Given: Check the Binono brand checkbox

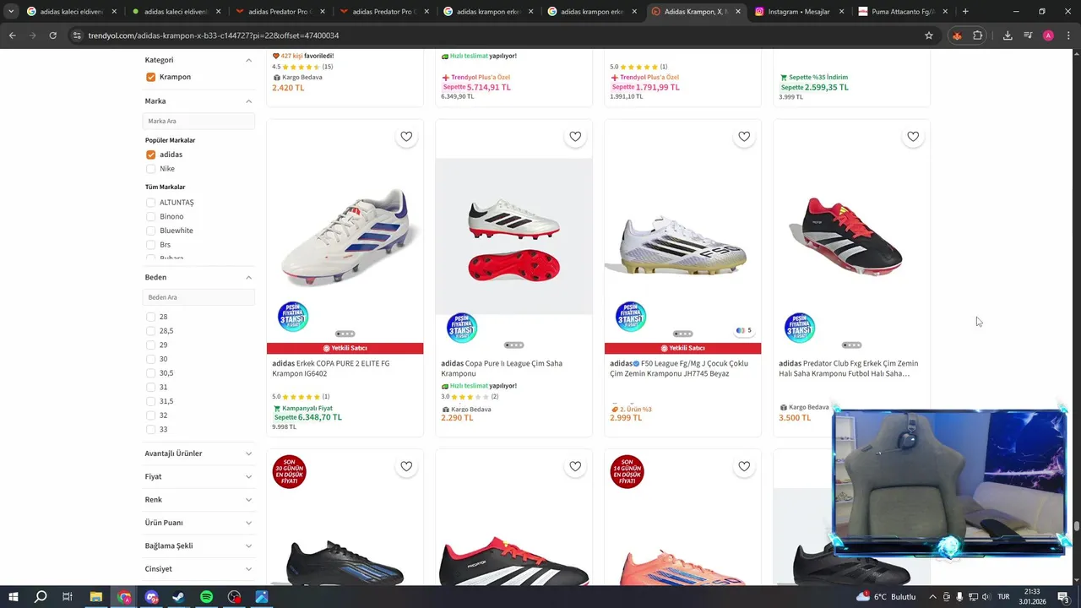Looking at the screenshot, I should point(150,216).
